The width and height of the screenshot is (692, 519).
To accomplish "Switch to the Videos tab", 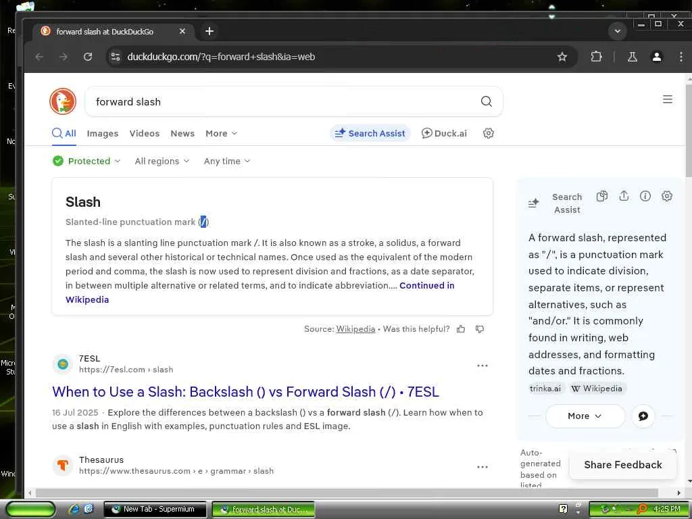I will point(145,133).
